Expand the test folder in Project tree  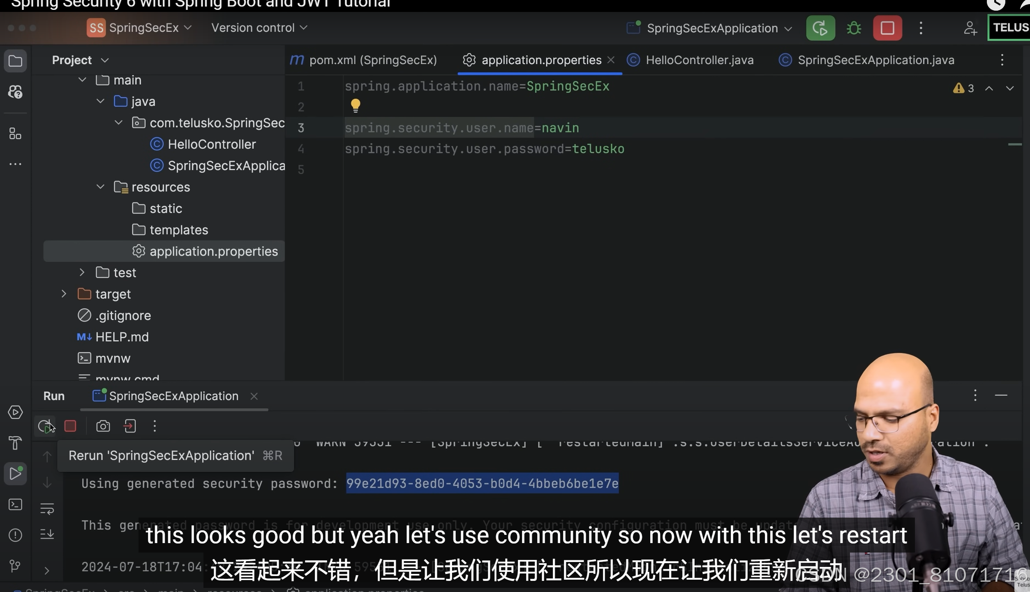81,272
